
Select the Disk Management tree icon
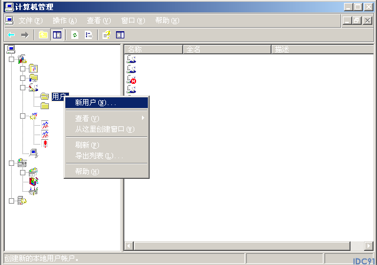[34, 191]
